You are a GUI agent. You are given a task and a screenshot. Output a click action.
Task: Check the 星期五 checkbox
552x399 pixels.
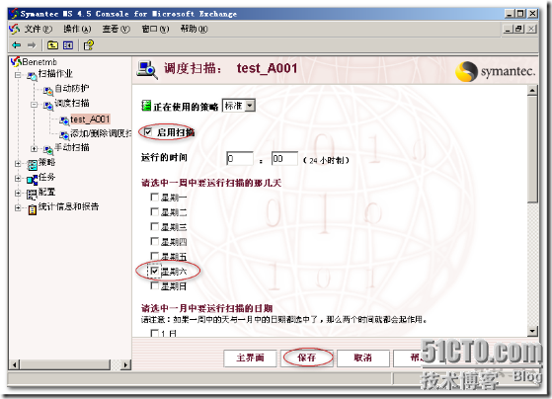coord(154,256)
